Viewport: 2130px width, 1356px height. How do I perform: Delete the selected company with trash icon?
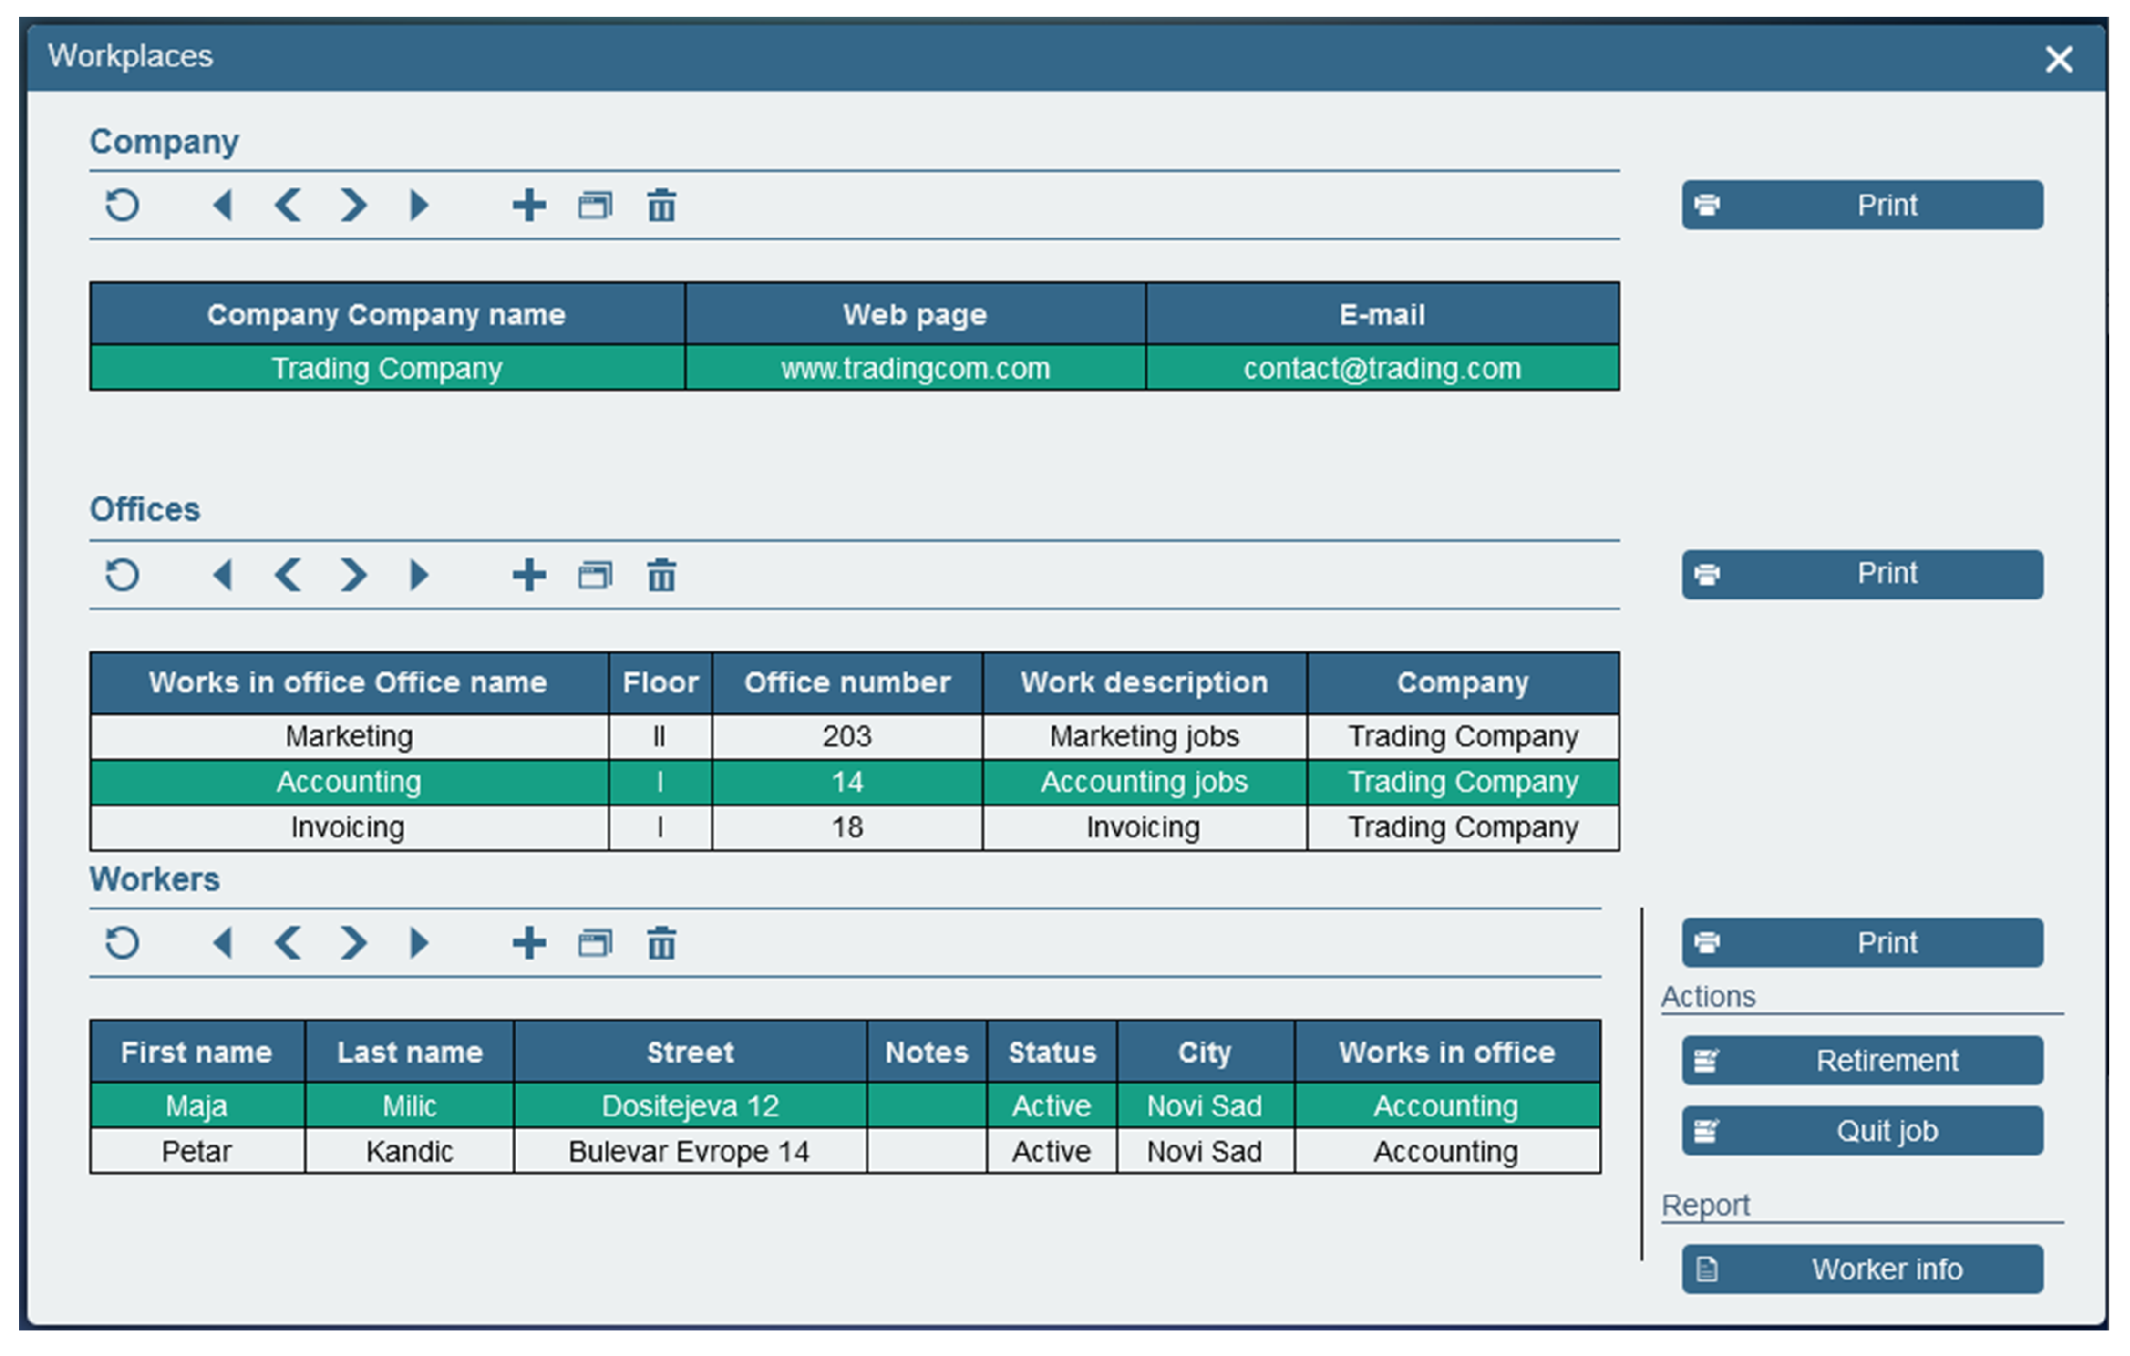pyautogui.click(x=660, y=205)
